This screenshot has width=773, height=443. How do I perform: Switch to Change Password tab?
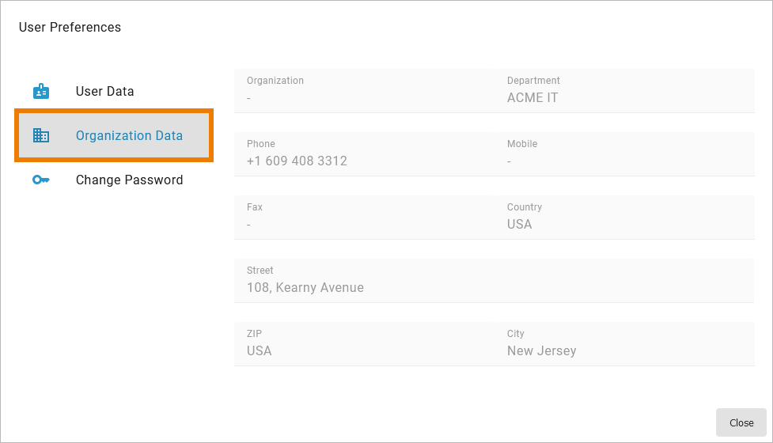pyautogui.click(x=129, y=180)
